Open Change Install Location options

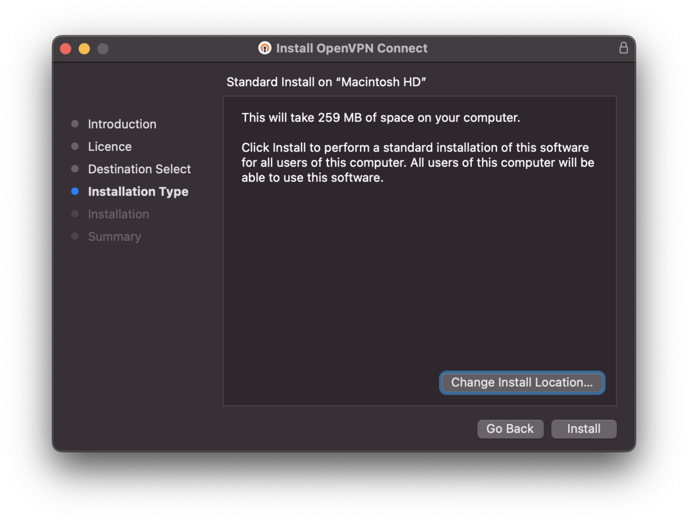tap(522, 383)
